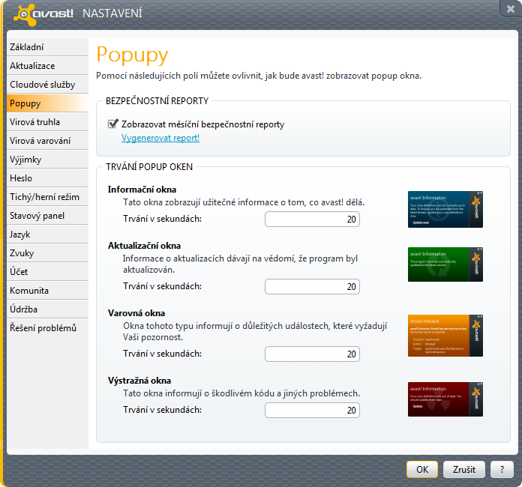
Task: Click the Informační okna heading
Action: tap(142, 190)
